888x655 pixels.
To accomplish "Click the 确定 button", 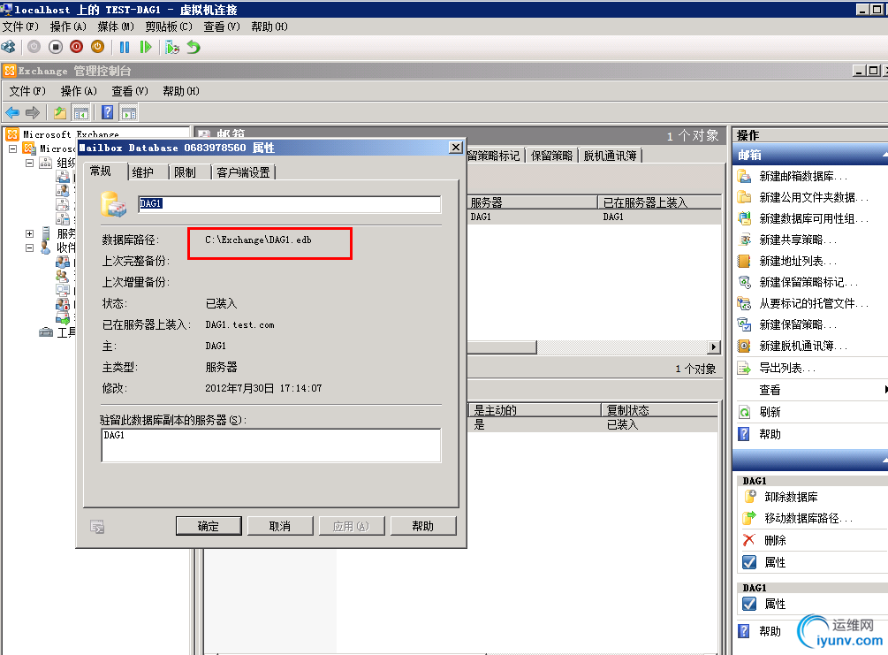I will coord(209,526).
